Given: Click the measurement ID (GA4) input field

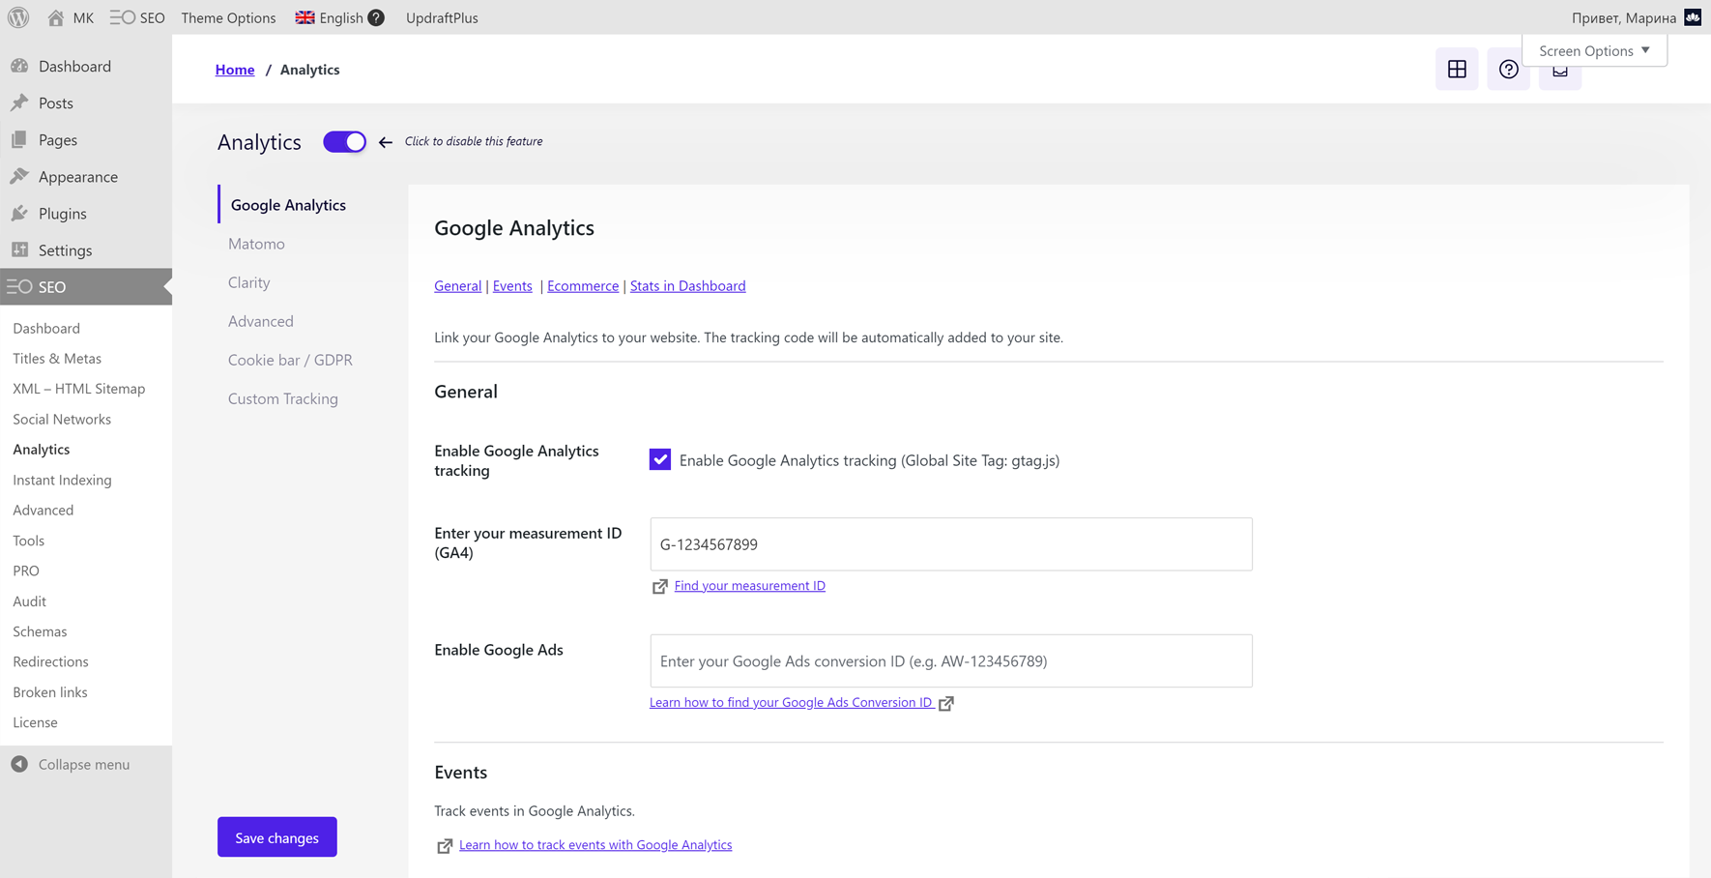Looking at the screenshot, I should tap(951, 543).
